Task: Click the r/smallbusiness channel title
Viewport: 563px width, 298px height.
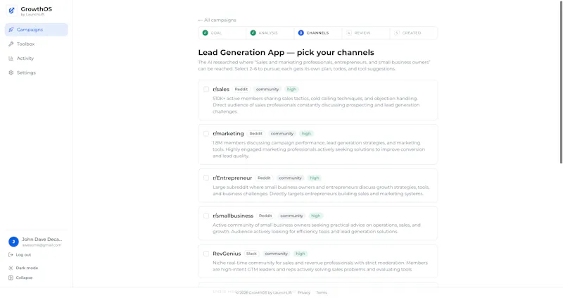Action: click(x=233, y=216)
